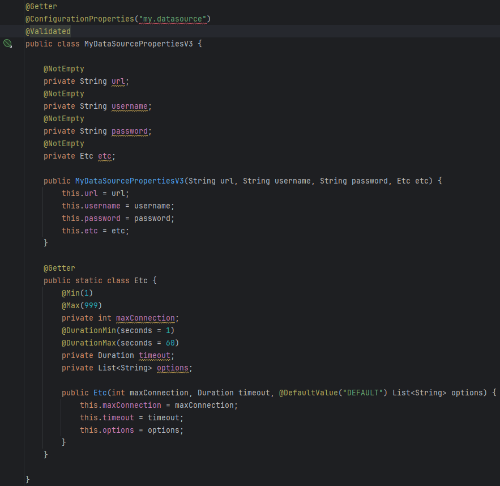Click the @Validated annotation

(x=48, y=31)
